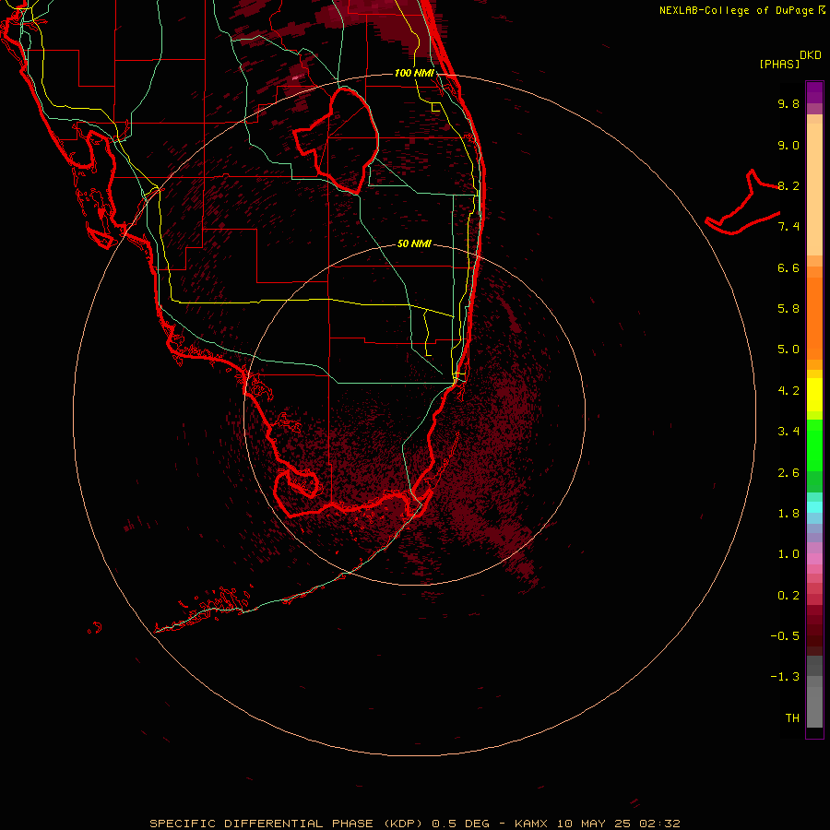This screenshot has width=830, height=830.
Task: Pick the large peach color bar segment
Action: click(814, 189)
